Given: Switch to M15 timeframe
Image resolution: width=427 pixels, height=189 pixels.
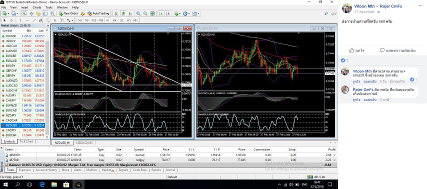Looking at the screenshot, I should click(94, 20).
